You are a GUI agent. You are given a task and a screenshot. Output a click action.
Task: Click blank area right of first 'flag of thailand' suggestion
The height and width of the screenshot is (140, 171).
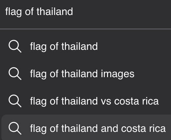coord(134,46)
